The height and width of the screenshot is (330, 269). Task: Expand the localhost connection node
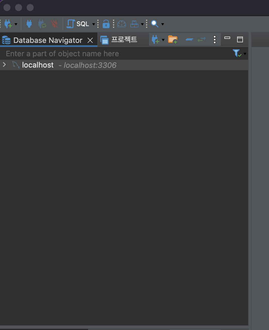tap(4, 65)
